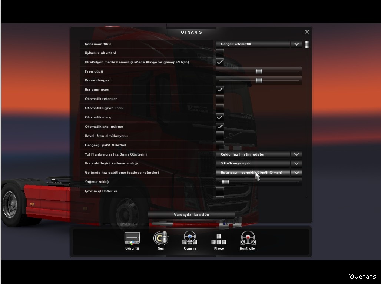Tick the Çevrimiçi Haberler checkbox
Screen dimensions: 381x284
point(220,191)
